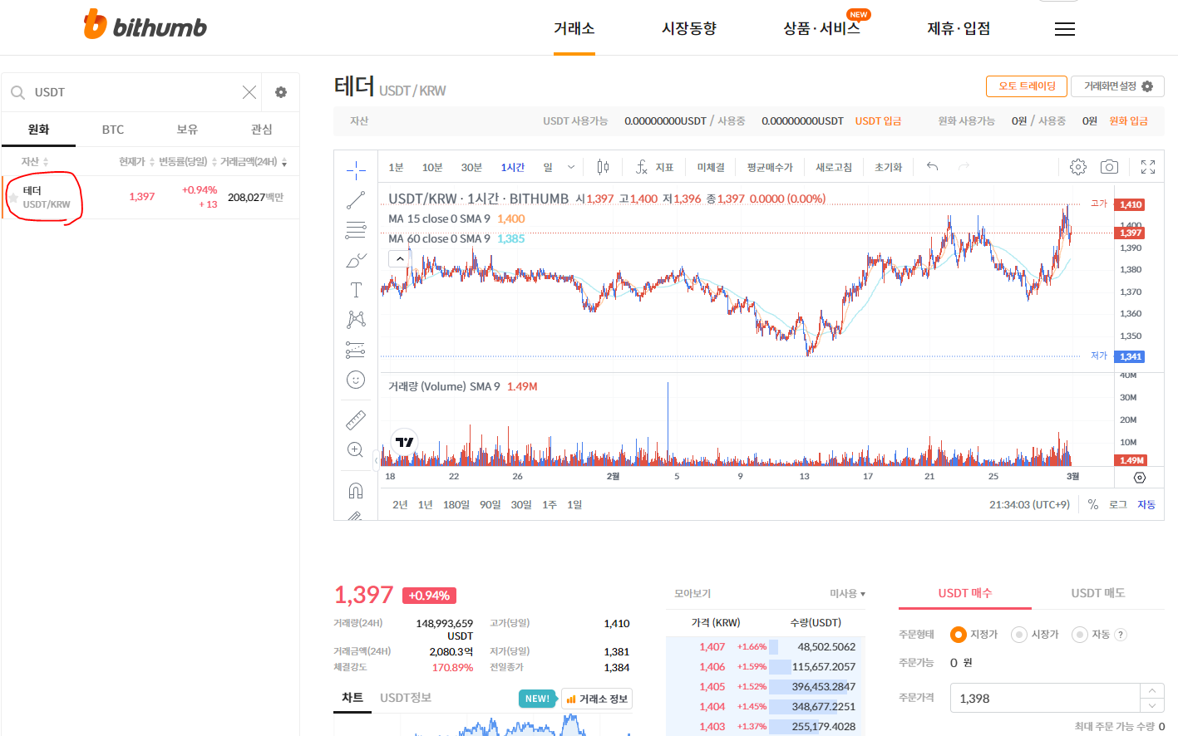
Task: Open the price scale settings icon
Action: point(1140,478)
